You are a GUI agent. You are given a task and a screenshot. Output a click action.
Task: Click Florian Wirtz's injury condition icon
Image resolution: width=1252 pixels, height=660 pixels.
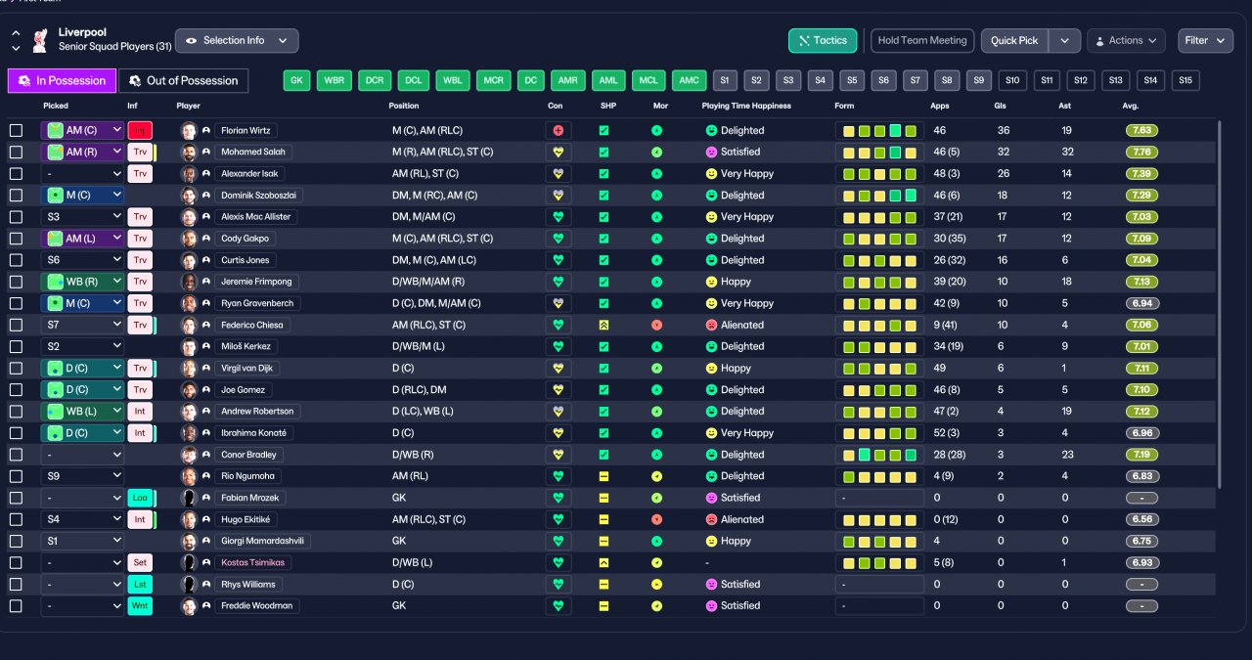pos(559,130)
